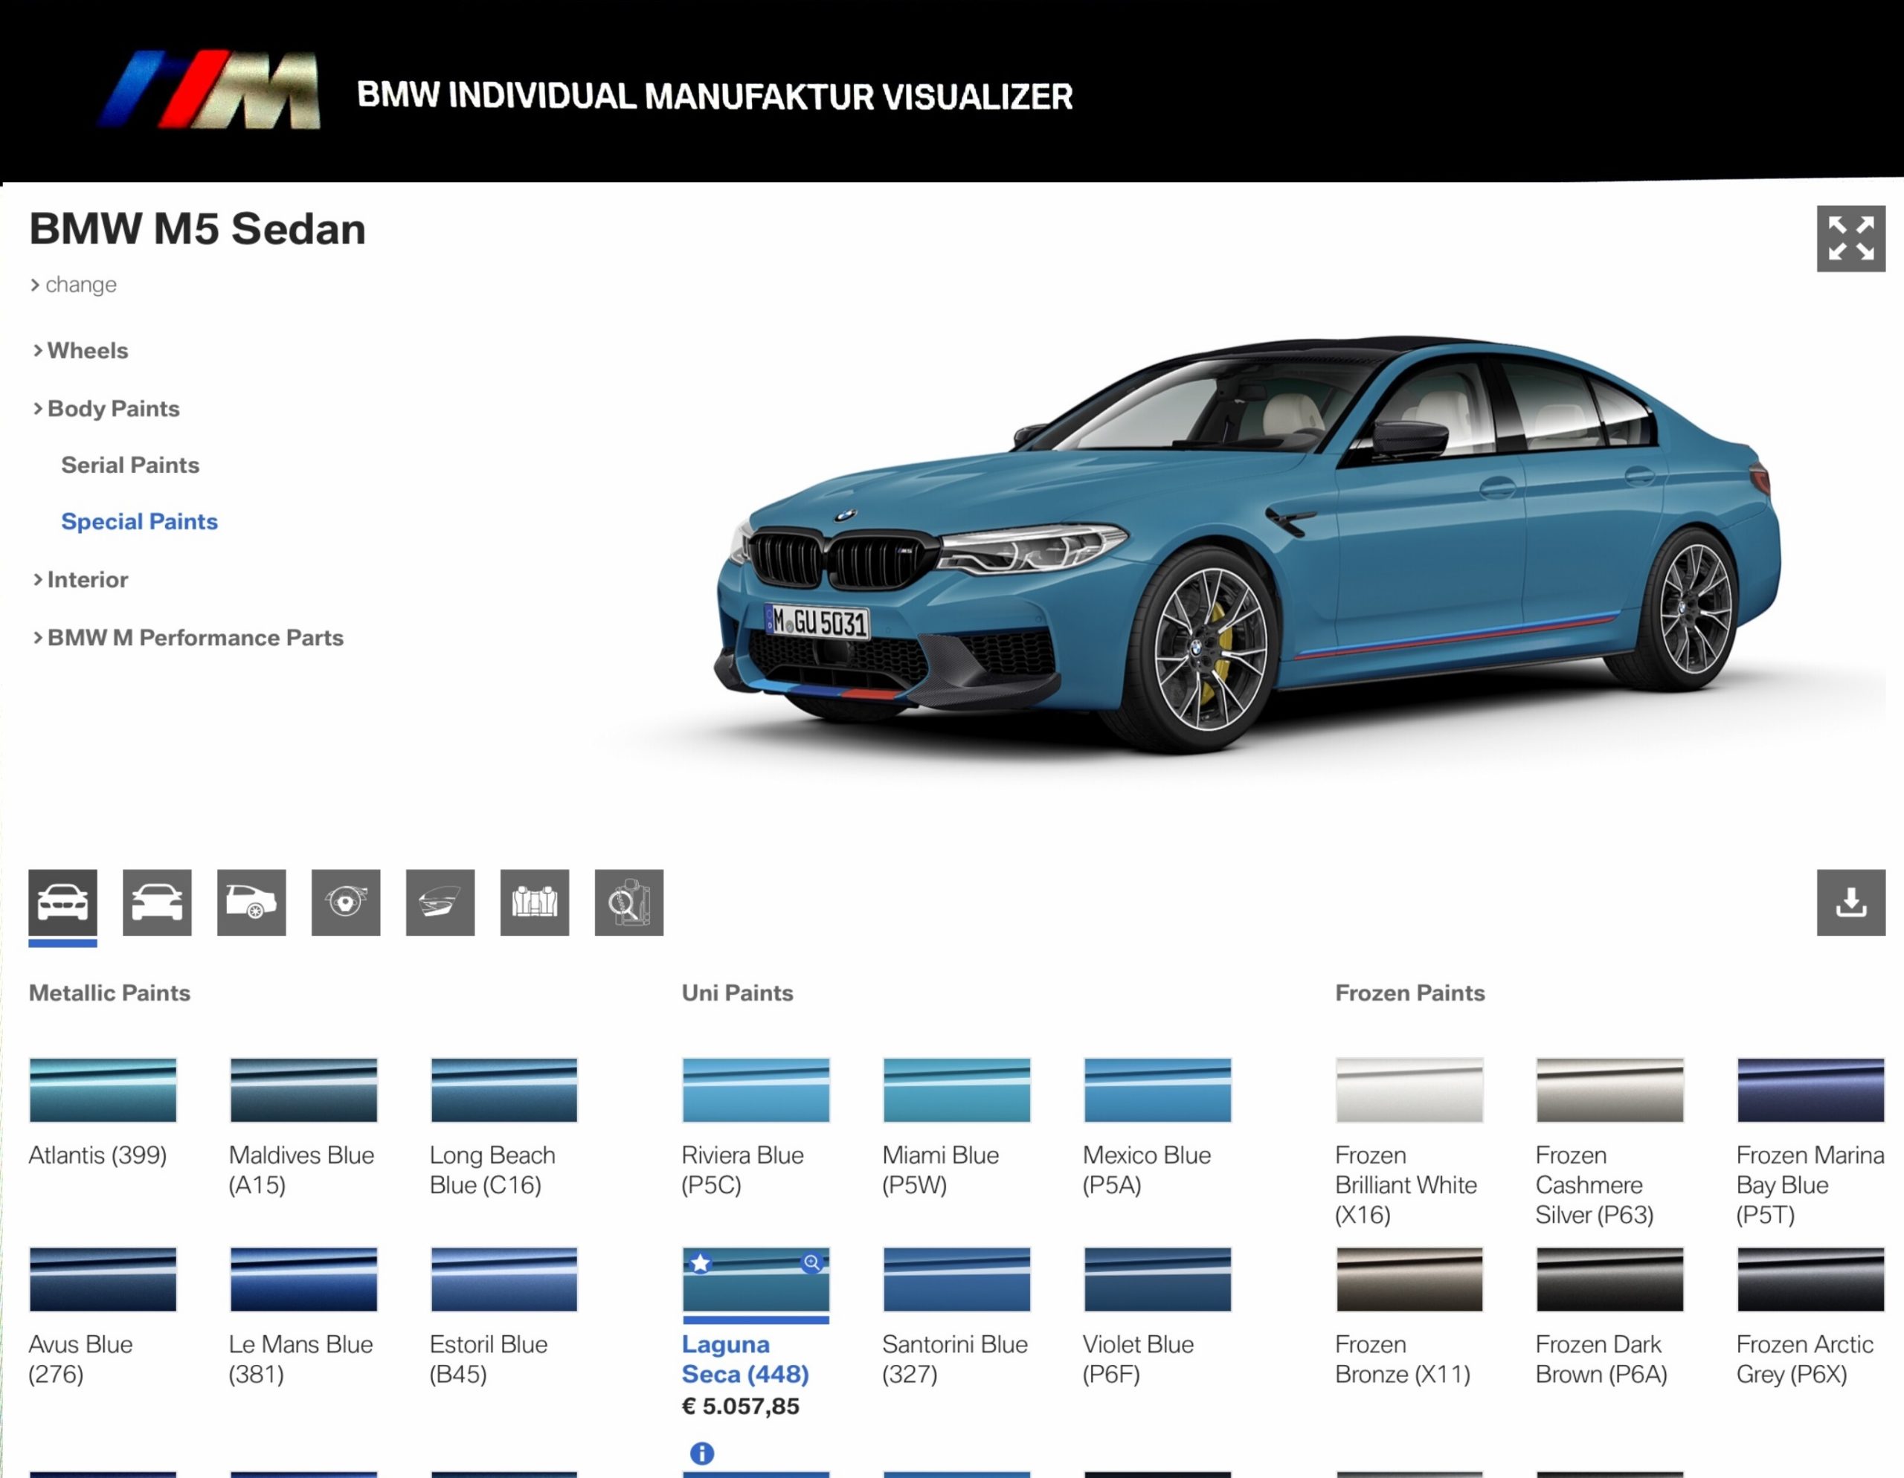Open the steering wheel cockpit view icon
1904x1478 pixels.
346,902
